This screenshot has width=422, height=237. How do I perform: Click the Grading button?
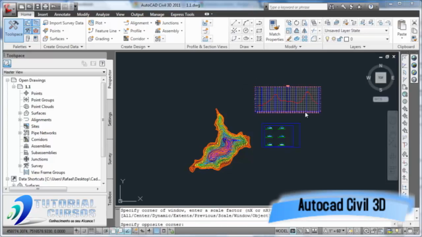100,39
